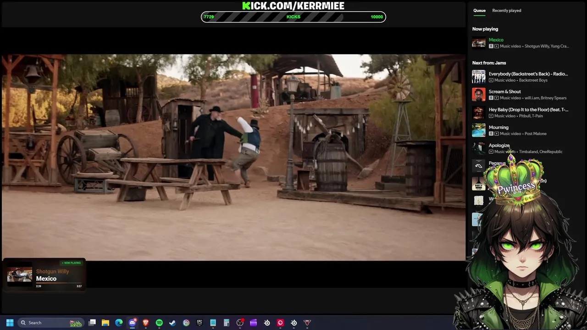
Task: Click the KICKS goal progress bar
Action: coord(293,17)
